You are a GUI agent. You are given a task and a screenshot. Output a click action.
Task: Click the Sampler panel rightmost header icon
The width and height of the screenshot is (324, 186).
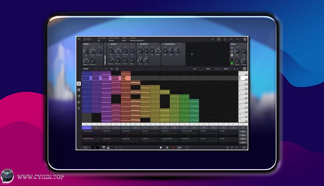pyautogui.click(x=134, y=44)
